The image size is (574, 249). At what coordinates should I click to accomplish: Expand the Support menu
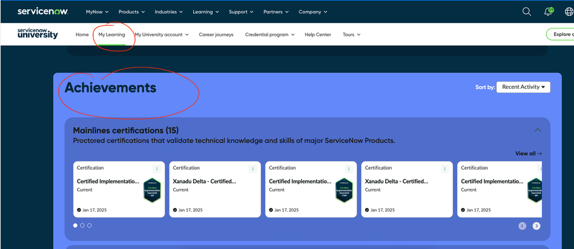click(x=241, y=11)
